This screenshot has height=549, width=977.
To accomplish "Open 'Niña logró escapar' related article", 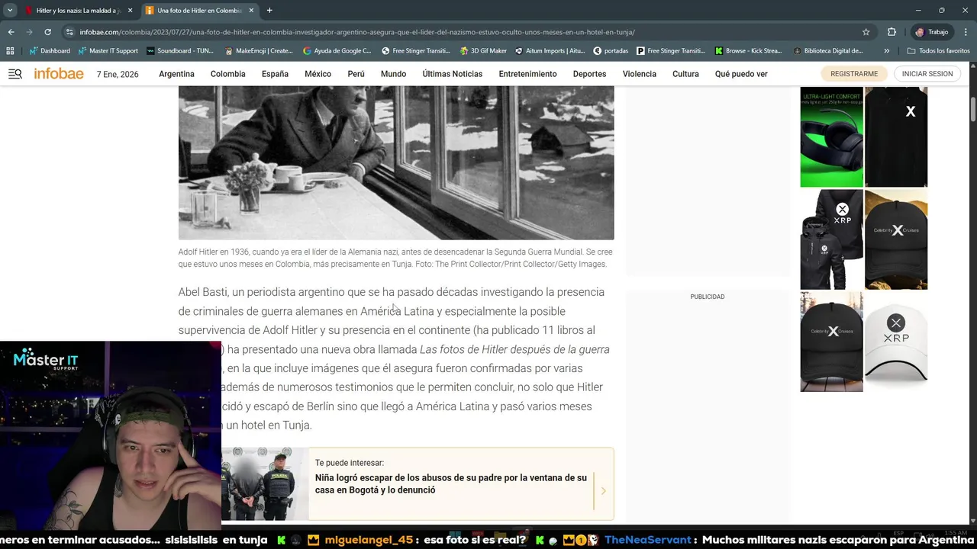I will tap(451, 483).
